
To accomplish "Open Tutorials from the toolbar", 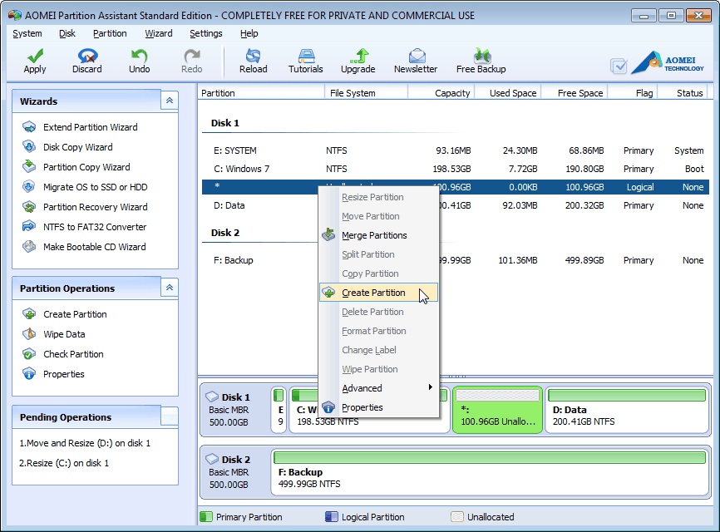I will point(305,60).
